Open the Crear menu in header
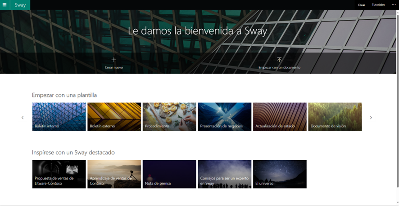The image size is (399, 206). (361, 5)
